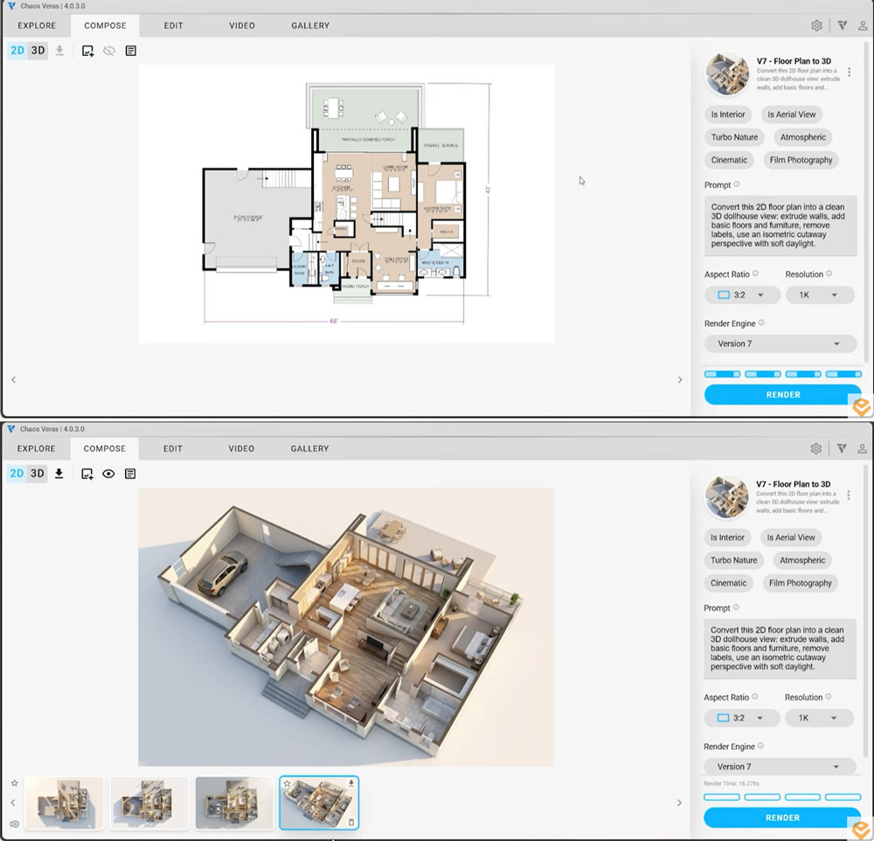The width and height of the screenshot is (874, 841).
Task: Star the selected render thumbnail
Action: tap(287, 783)
